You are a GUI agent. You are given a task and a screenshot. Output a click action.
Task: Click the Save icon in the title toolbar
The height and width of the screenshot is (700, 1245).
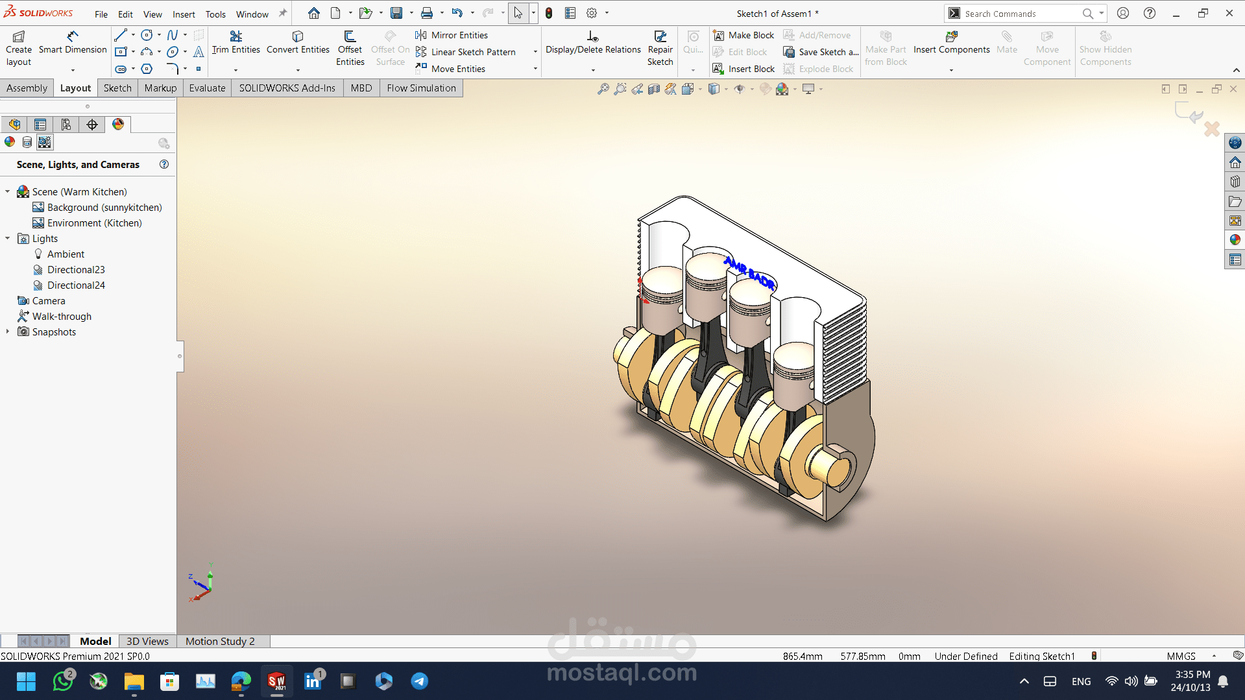click(x=396, y=13)
